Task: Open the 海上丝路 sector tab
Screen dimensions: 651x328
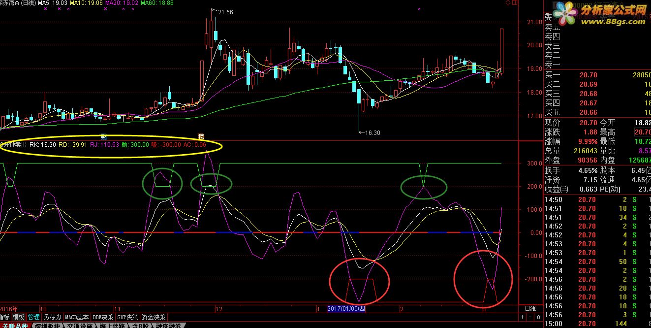Action: [113, 325]
